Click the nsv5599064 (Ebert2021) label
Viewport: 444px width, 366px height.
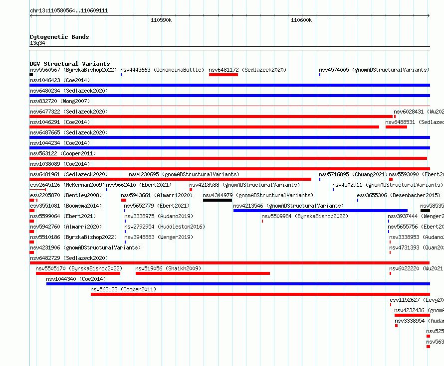click(x=63, y=216)
